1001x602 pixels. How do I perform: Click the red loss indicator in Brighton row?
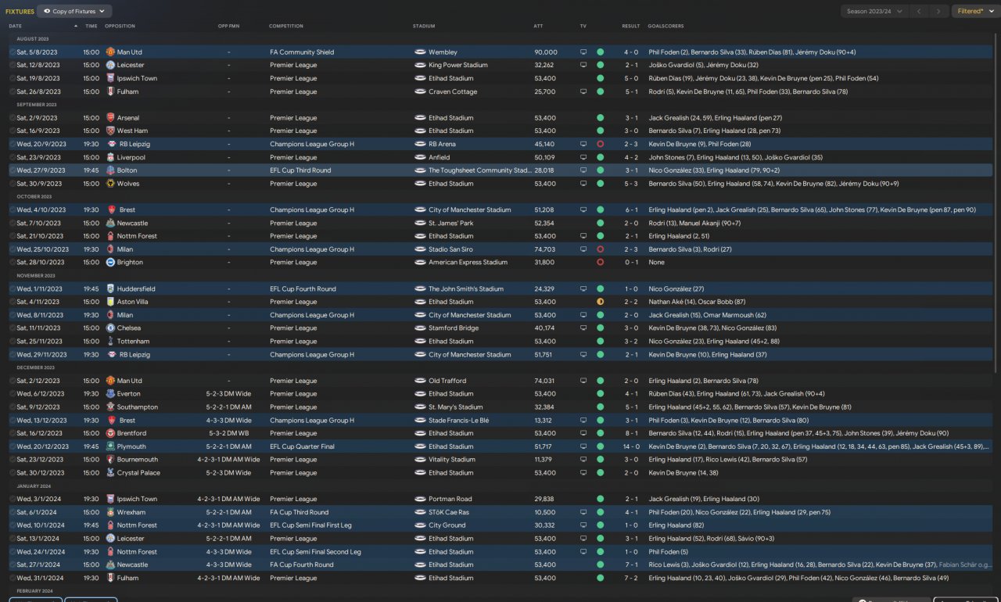(600, 263)
